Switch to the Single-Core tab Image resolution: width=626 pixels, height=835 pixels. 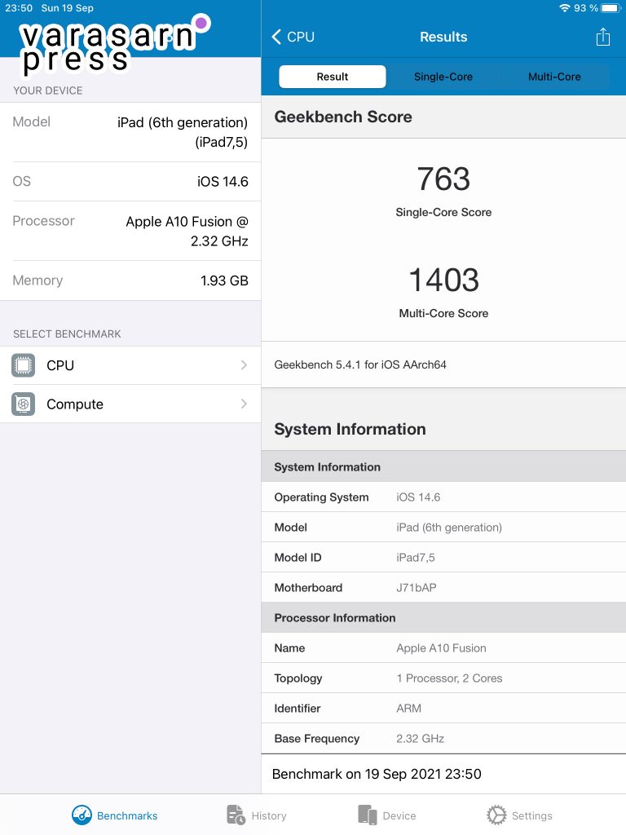click(x=443, y=77)
